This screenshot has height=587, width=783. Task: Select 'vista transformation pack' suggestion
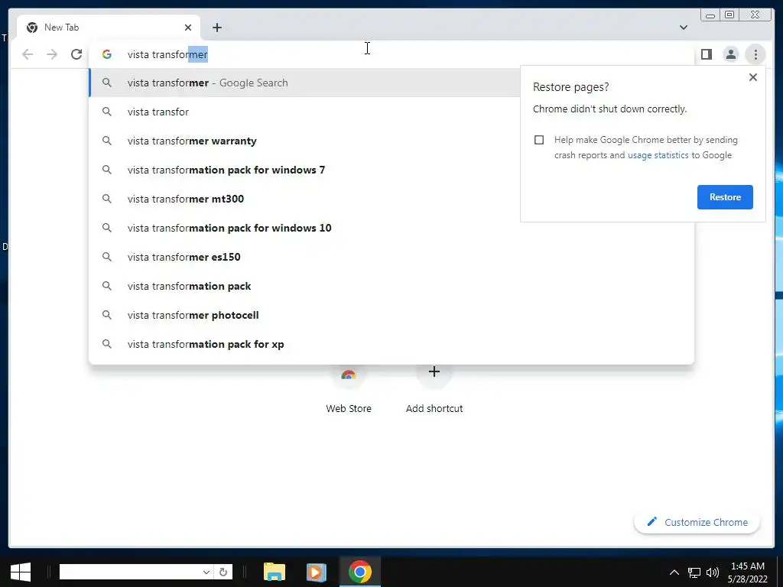coord(391,286)
